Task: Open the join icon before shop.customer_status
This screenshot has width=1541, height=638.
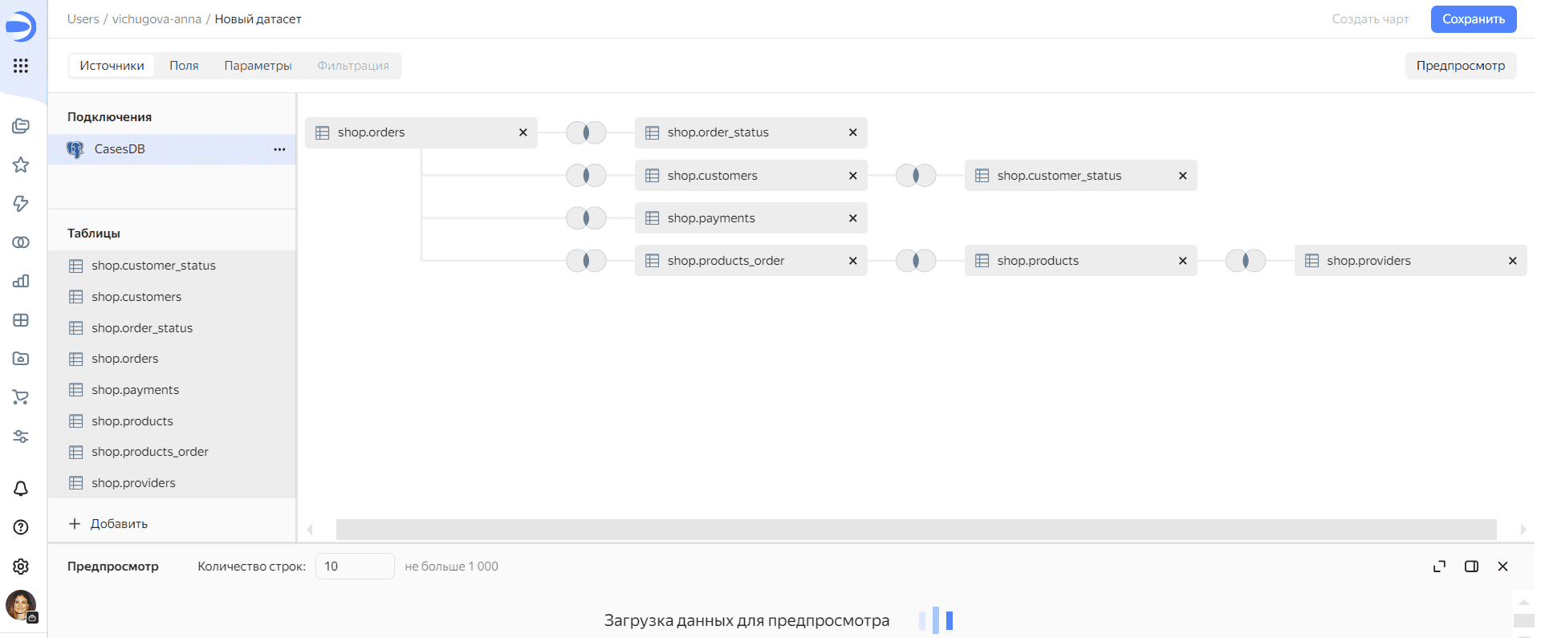Action: (x=916, y=175)
